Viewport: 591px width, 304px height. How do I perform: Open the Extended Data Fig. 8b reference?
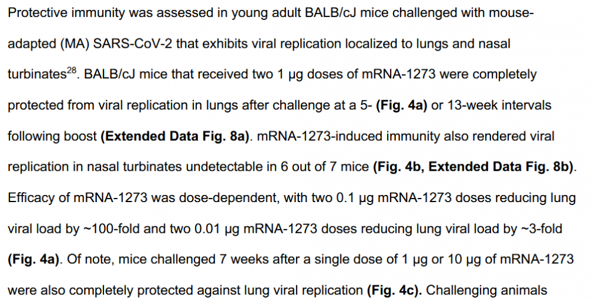[501, 167]
